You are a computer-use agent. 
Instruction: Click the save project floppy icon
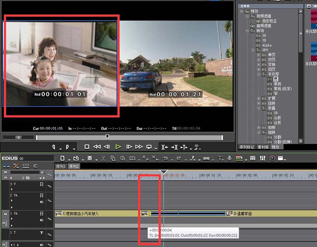(x=90, y=158)
